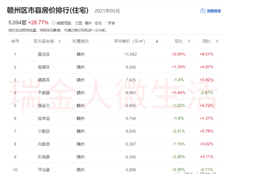The width and height of the screenshot is (257, 174).
Task: Click the price 11,662 cell
Action: 131,54
